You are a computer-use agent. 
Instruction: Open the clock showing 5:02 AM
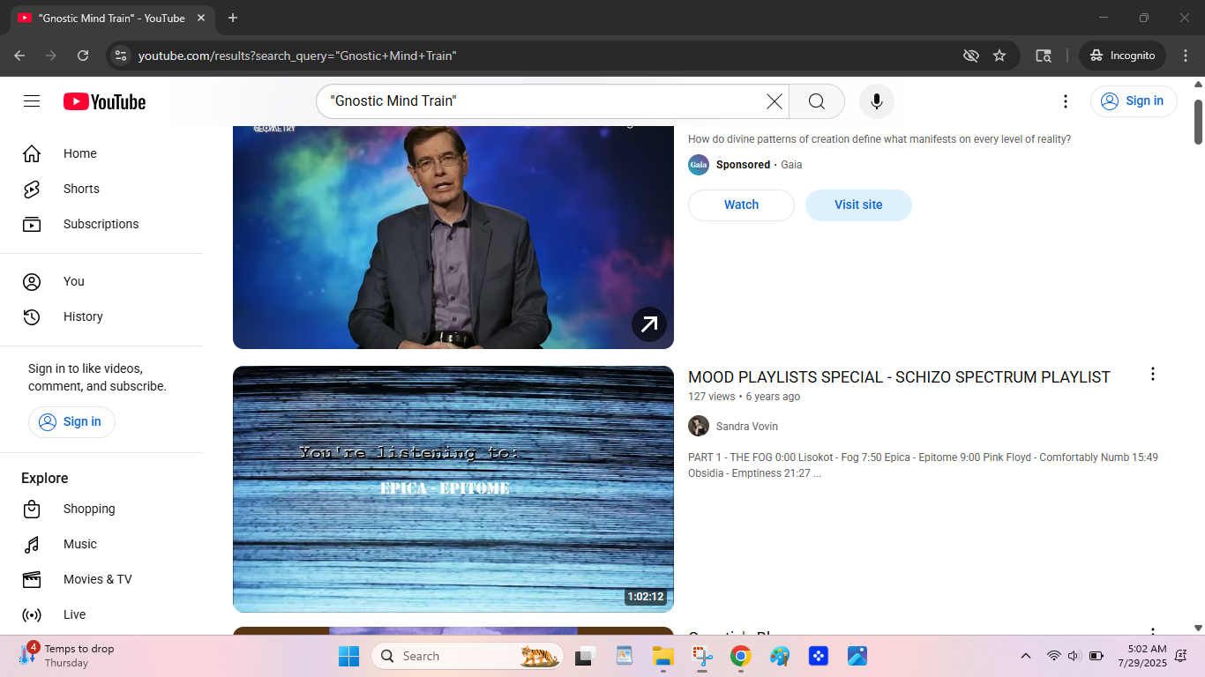1142,656
